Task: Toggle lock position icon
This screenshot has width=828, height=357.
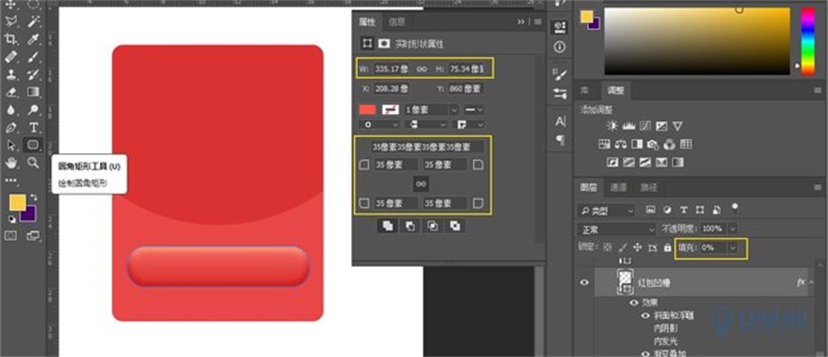Action: (x=638, y=248)
